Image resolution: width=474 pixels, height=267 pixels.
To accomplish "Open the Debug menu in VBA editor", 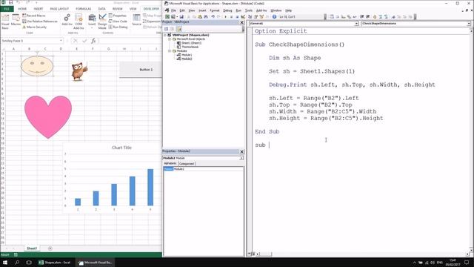I will pyautogui.click(x=227, y=10).
